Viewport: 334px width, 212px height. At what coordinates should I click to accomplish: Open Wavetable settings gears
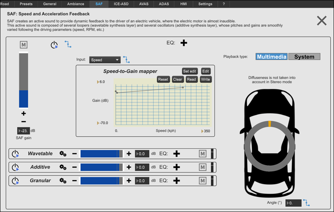pyautogui.click(x=63, y=154)
